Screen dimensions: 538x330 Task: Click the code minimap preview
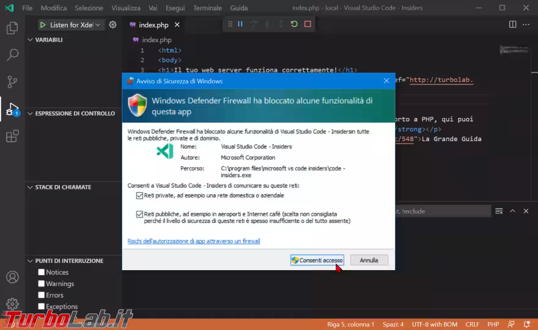514,51
